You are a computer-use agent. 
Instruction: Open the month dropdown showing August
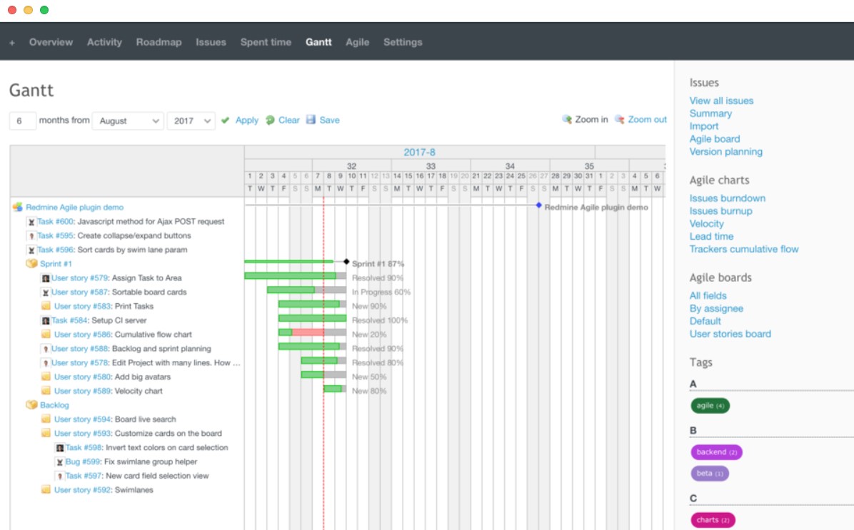click(x=128, y=121)
